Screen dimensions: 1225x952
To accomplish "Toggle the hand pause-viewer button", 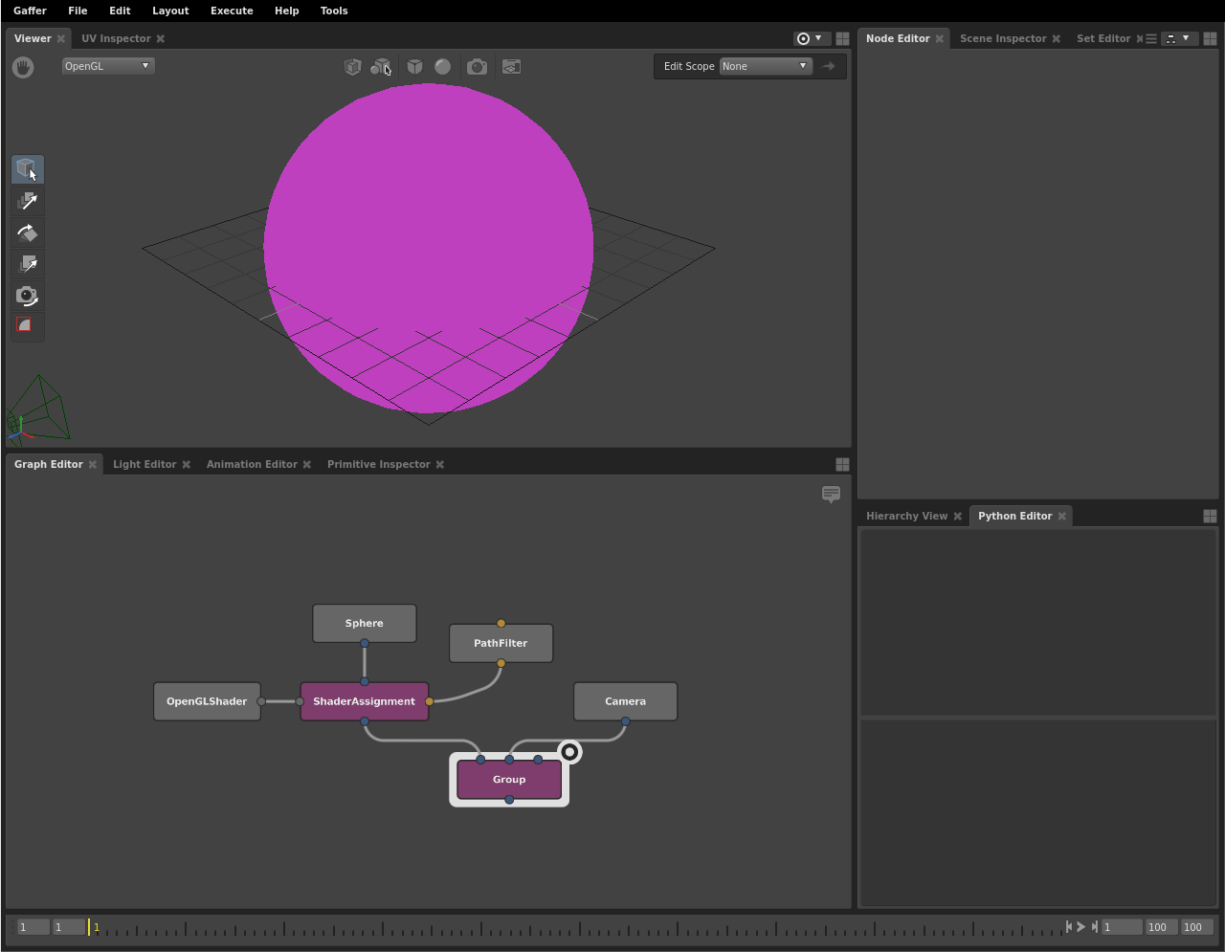I will (23, 67).
